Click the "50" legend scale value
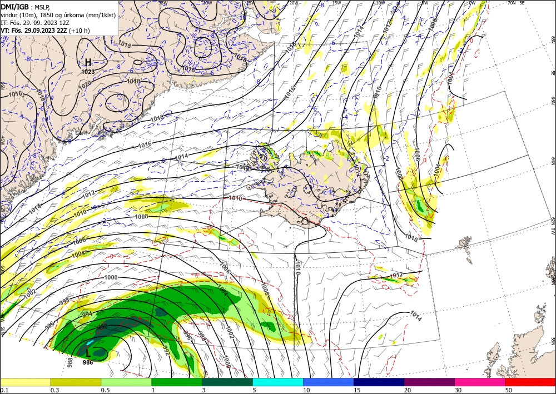 click(509, 390)
